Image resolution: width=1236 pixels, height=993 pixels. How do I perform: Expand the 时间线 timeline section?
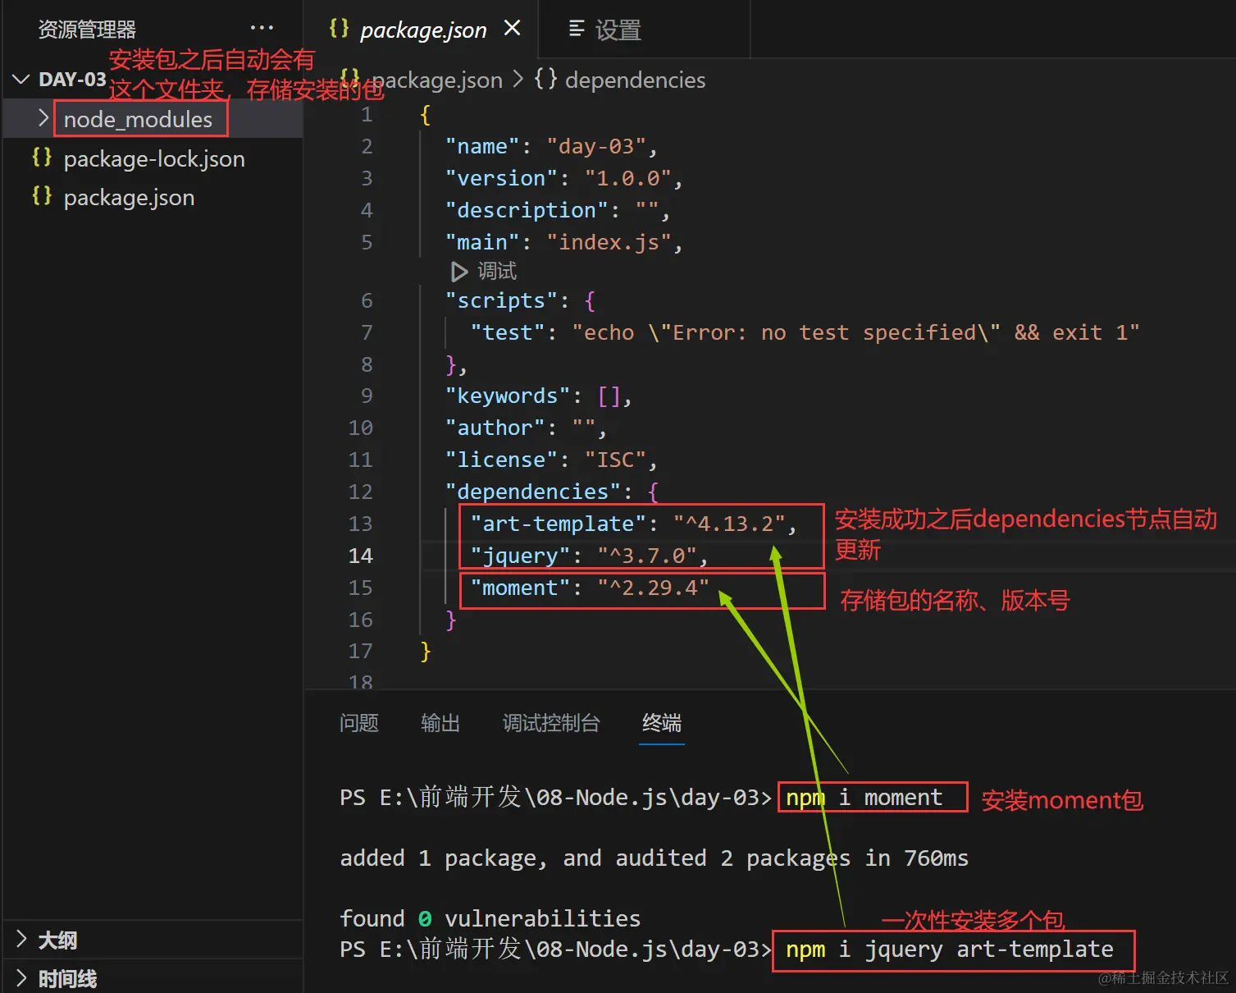pyautogui.click(x=22, y=978)
